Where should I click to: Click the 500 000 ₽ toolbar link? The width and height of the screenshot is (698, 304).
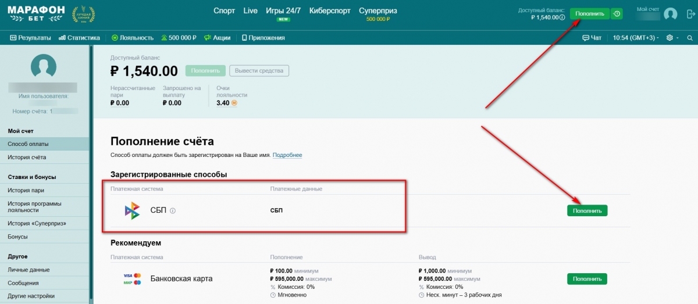coord(179,38)
